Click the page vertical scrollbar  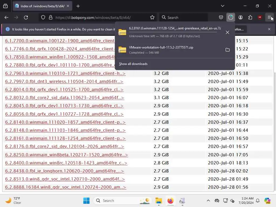pyautogui.click(x=275, y=131)
